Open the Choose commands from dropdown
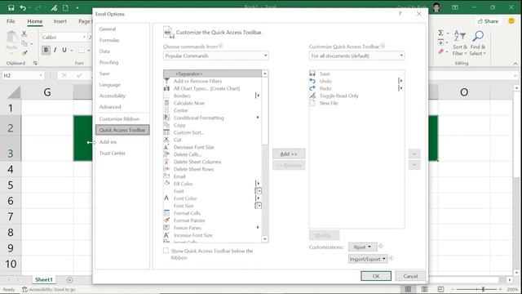522x294 pixels. (215, 56)
